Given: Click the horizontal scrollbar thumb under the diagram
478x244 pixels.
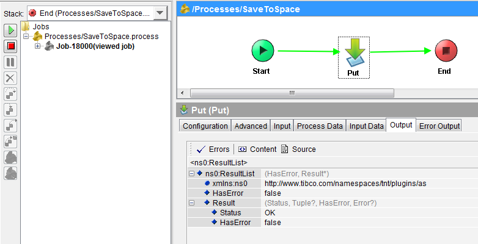Looking at the screenshot, I should click(x=292, y=93).
